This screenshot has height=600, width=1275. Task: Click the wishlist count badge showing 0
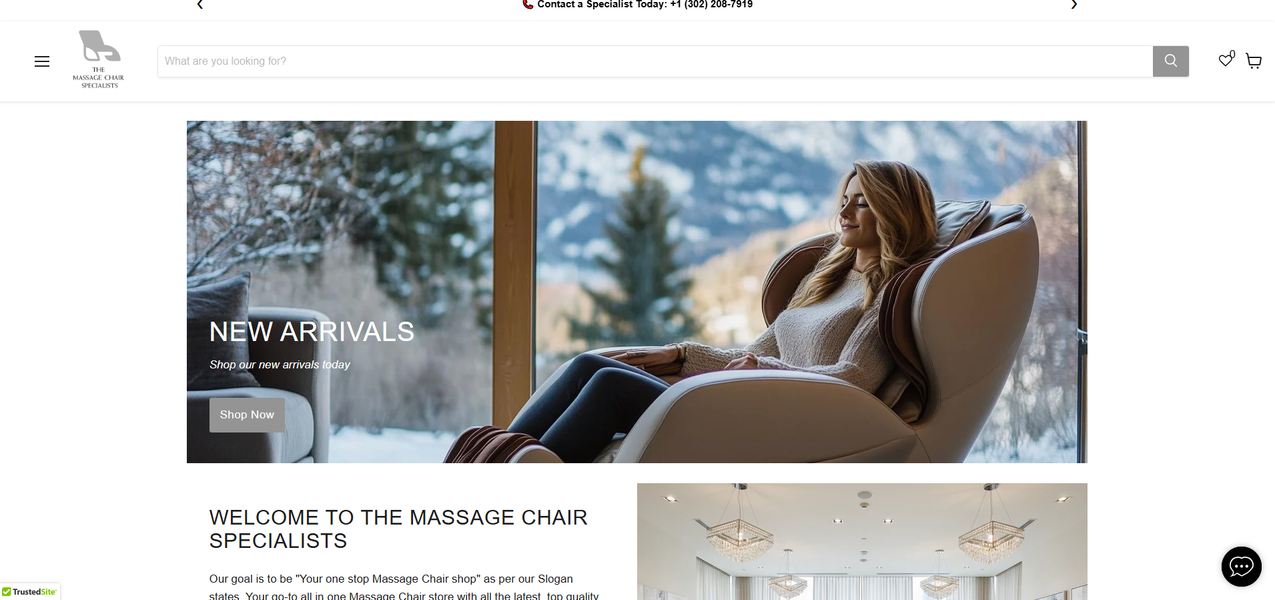pyautogui.click(x=1232, y=55)
